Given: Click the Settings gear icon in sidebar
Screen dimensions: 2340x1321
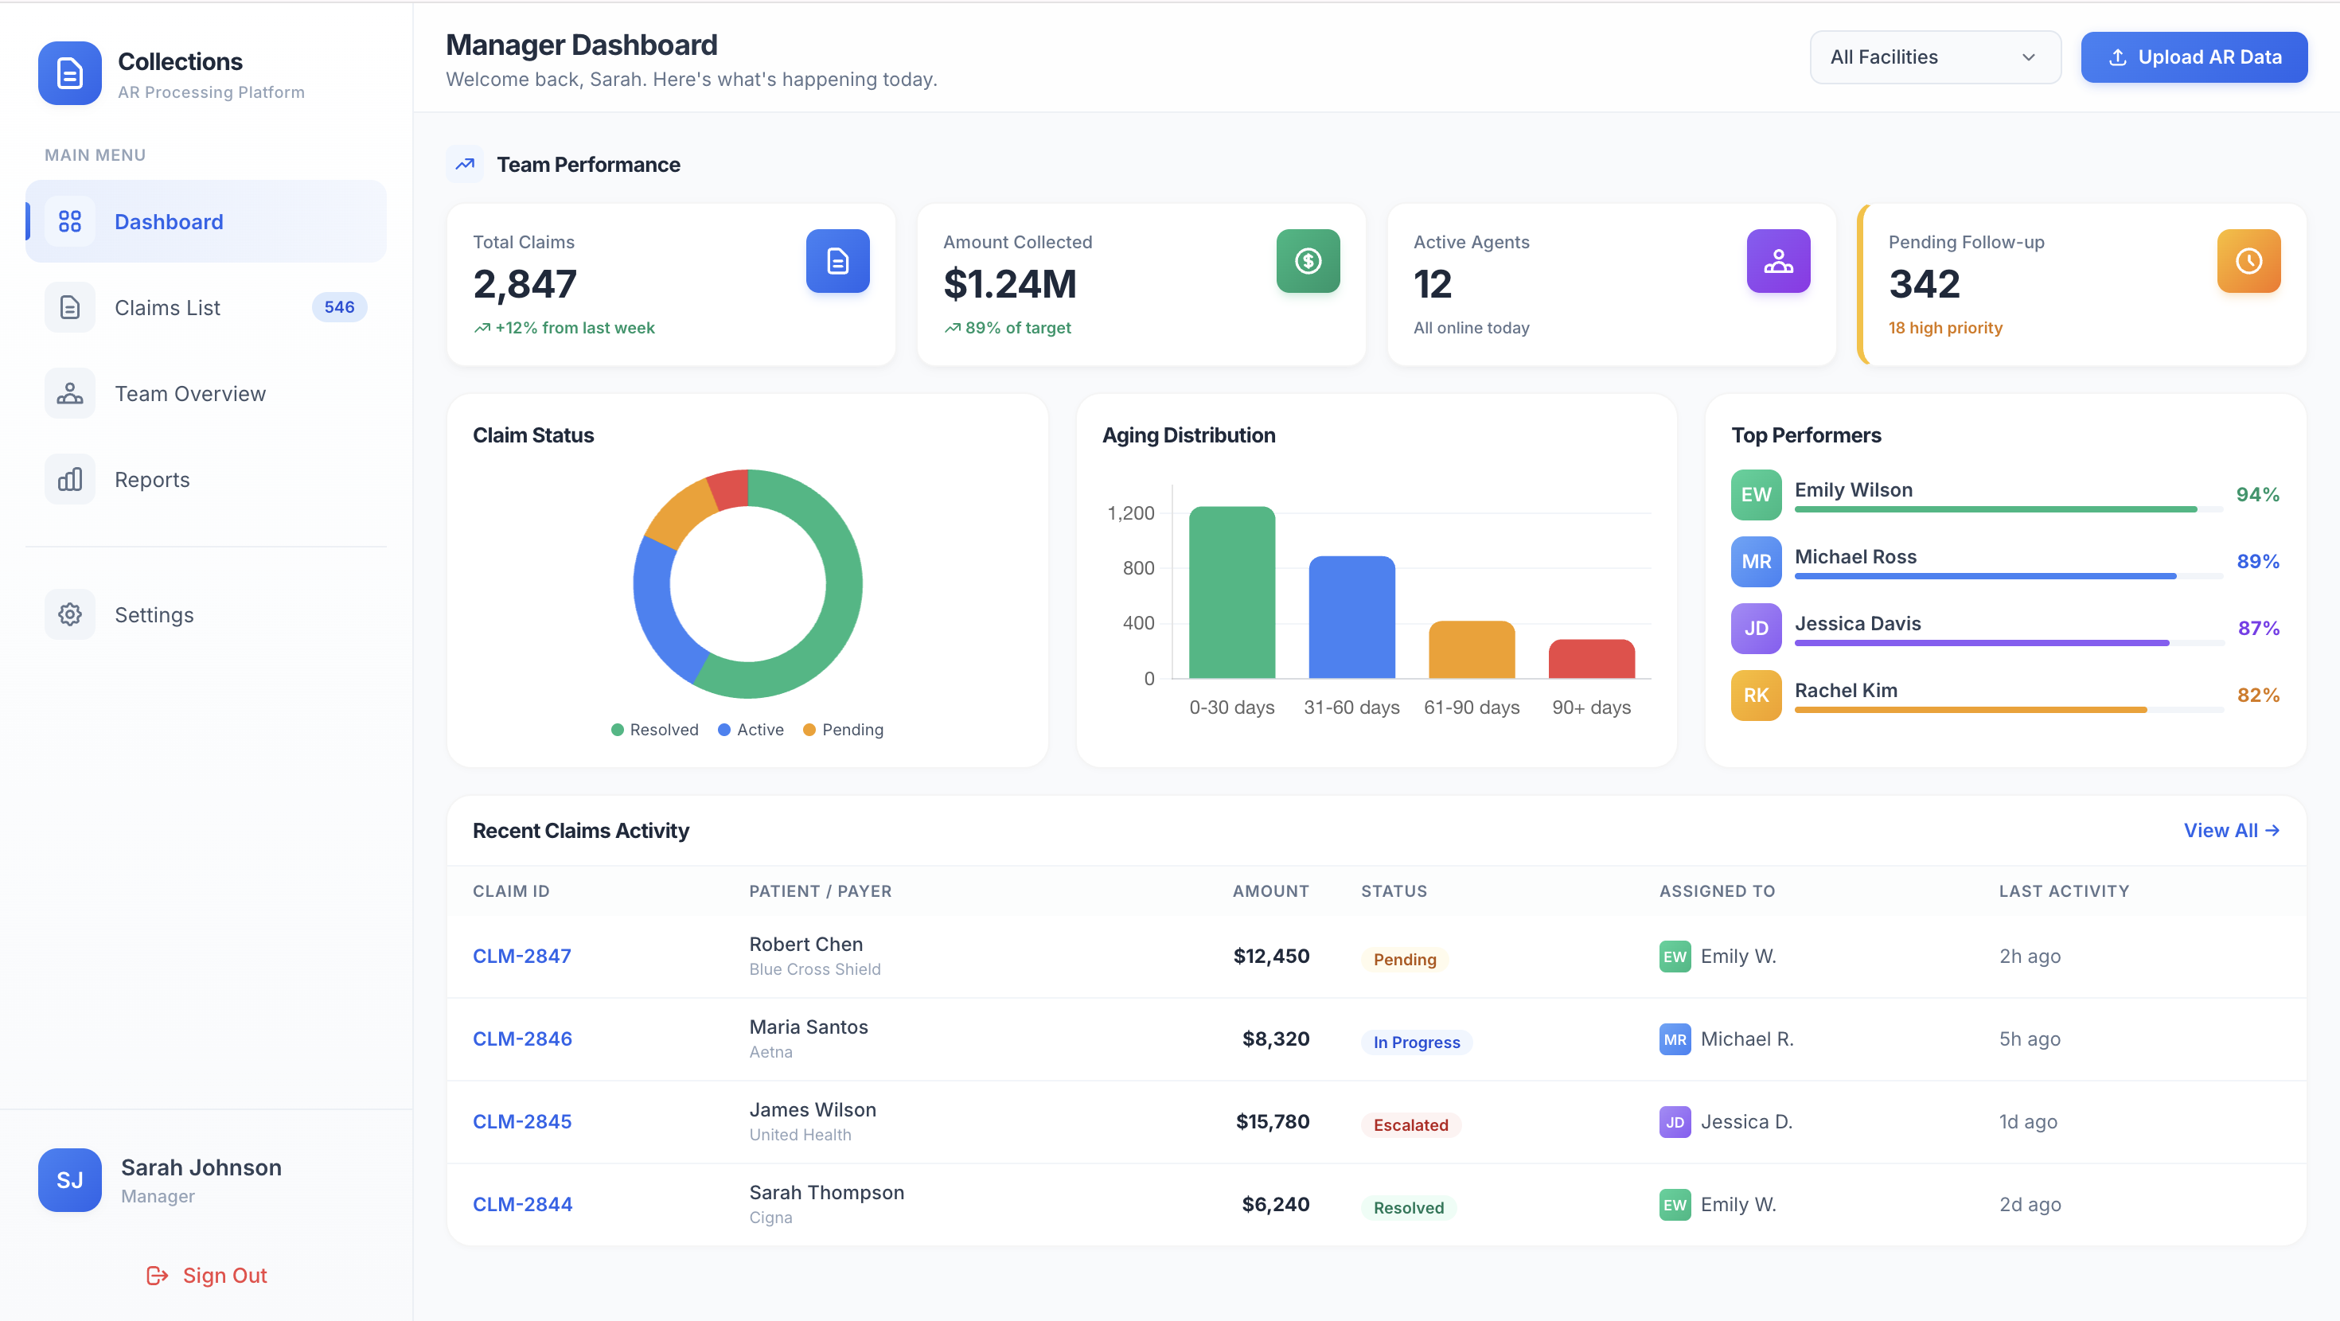Looking at the screenshot, I should pos(70,615).
